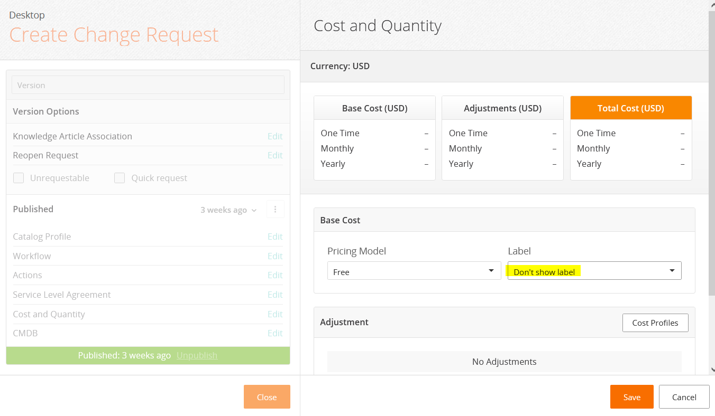The width and height of the screenshot is (715, 416).
Task: Click 'Yearly' in Base Cost card
Action: click(x=333, y=164)
